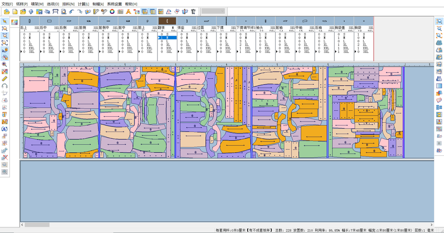
Task: Click the orange letter A text icon
Action: [x=128, y=11]
